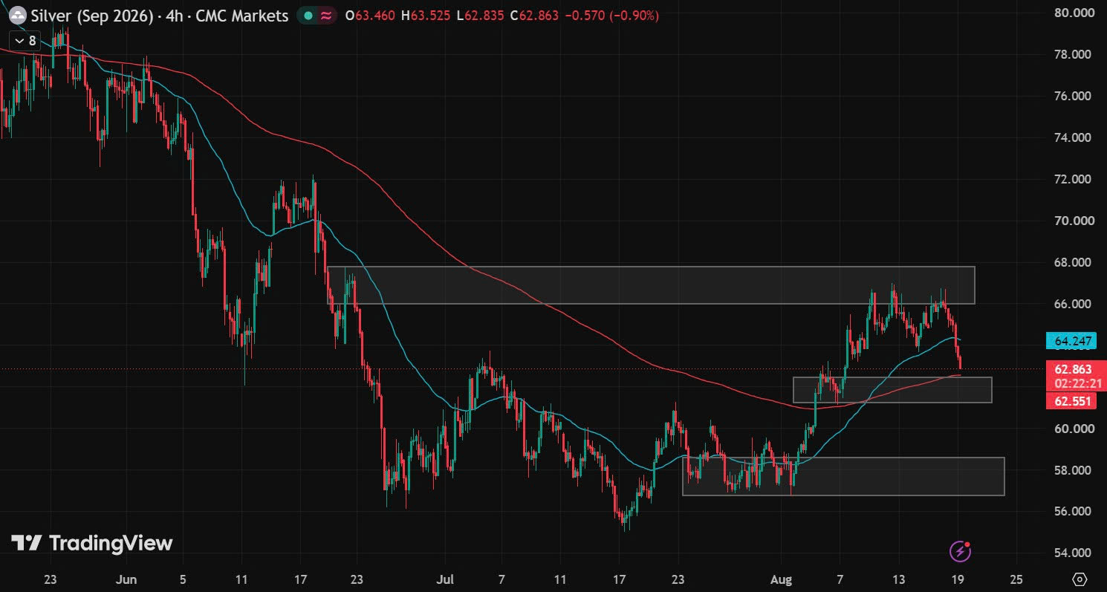Click the 5 date label on the time axis
Image resolution: width=1107 pixels, height=592 pixels.
[183, 579]
